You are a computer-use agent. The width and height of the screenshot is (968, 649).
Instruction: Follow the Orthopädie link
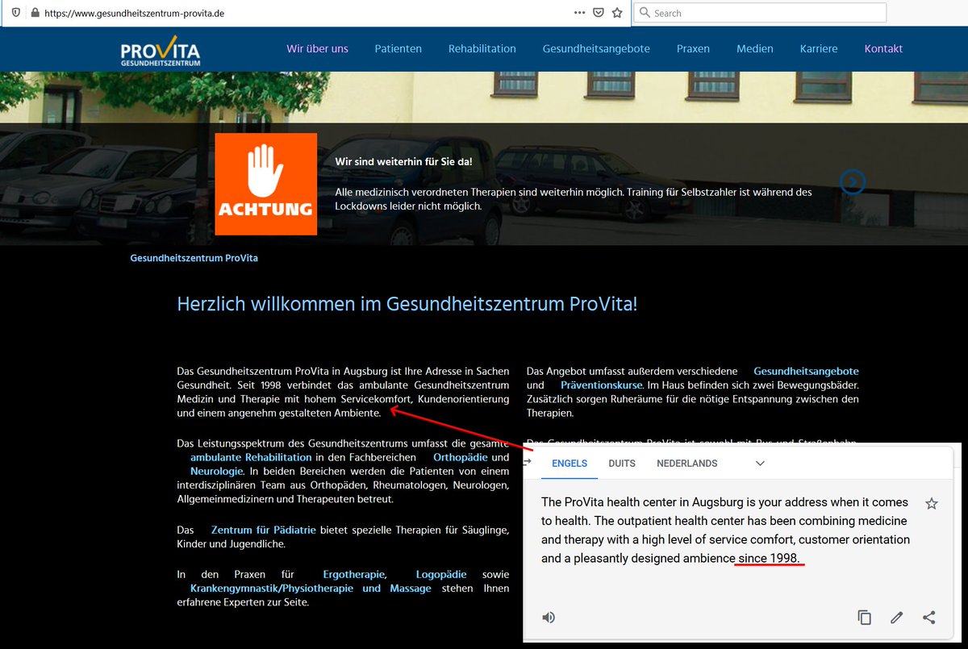[461, 457]
